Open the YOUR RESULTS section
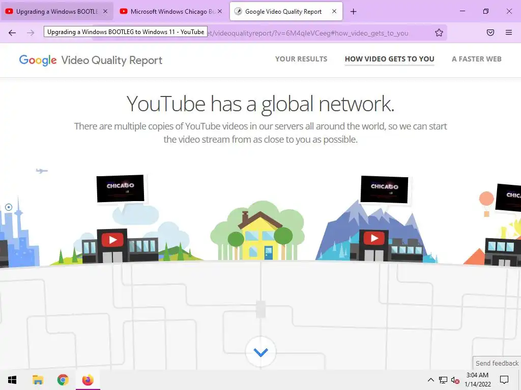This screenshot has height=390, width=521. (x=301, y=59)
